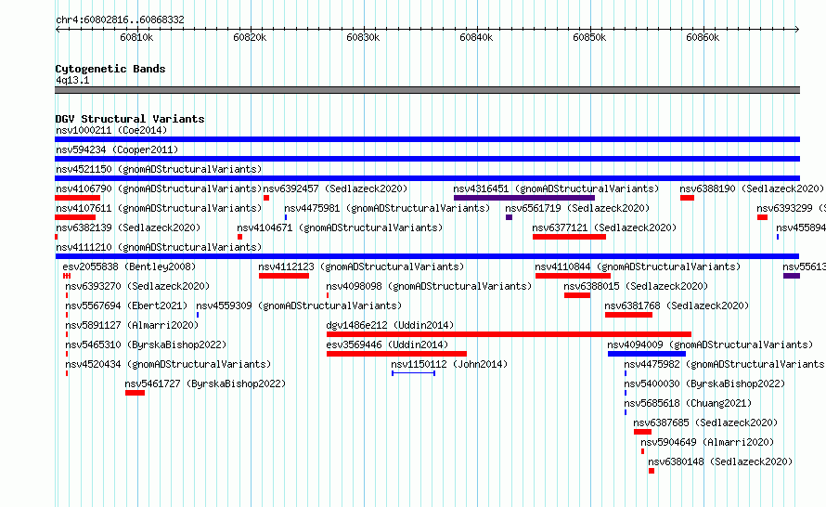The height and width of the screenshot is (507, 826).
Task: Click esv2055838 (Bentley2008) label
Action: pos(129,266)
